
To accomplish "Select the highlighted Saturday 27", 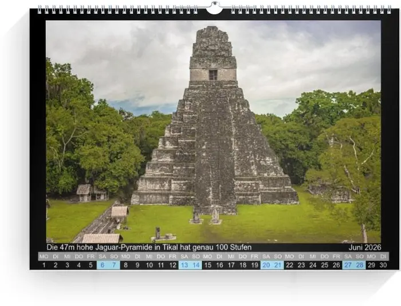I will 348,265.
